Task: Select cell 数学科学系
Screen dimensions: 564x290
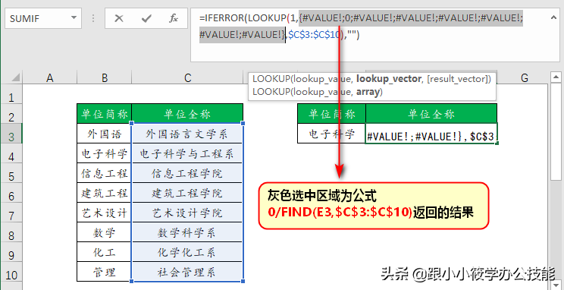Action: [187, 233]
